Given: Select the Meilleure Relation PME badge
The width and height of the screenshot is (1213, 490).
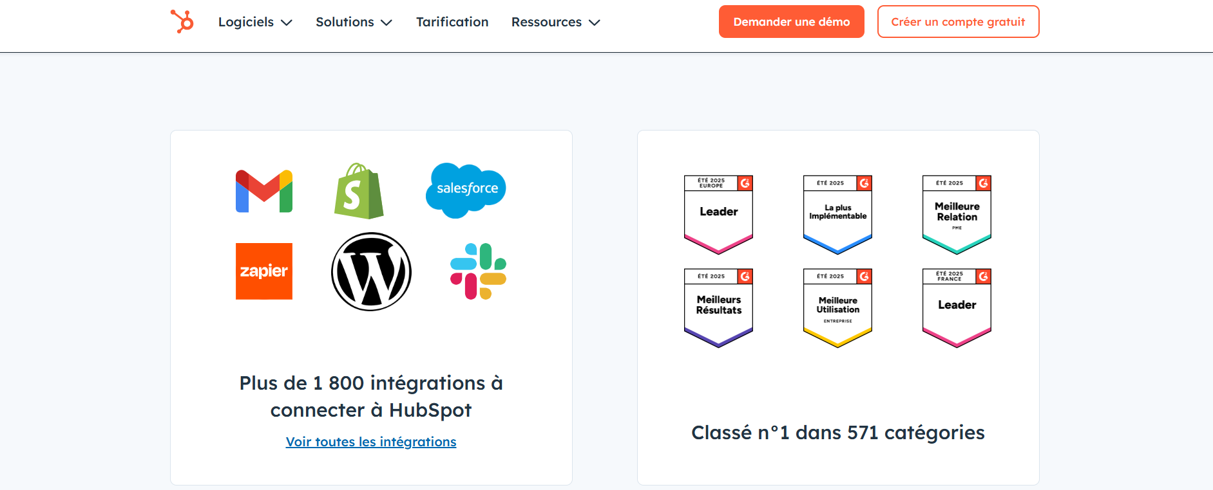Looking at the screenshot, I should (957, 214).
